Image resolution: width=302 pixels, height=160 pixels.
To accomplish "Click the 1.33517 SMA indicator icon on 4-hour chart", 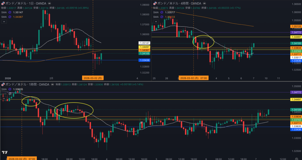I will [x=161, y=12].
